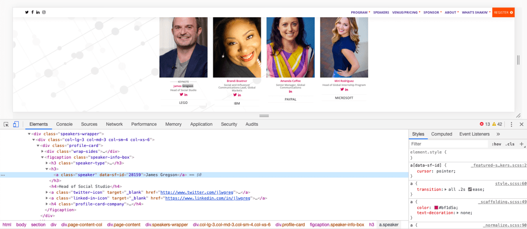Open Amanda Coffee's LinkedIn icon
Image resolution: width=527 pixels, height=229 pixels.
pos(291,91)
